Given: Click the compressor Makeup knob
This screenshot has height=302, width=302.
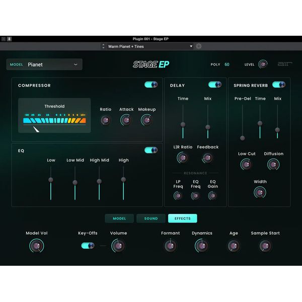Looking at the screenshot, I should click(x=147, y=120).
